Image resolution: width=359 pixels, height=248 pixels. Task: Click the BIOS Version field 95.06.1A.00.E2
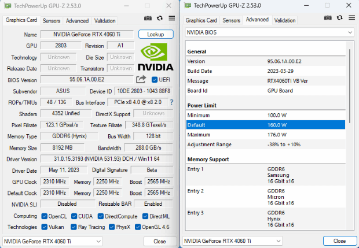(x=87, y=80)
